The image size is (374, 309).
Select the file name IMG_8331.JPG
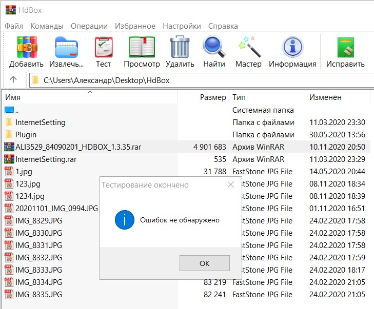point(38,245)
